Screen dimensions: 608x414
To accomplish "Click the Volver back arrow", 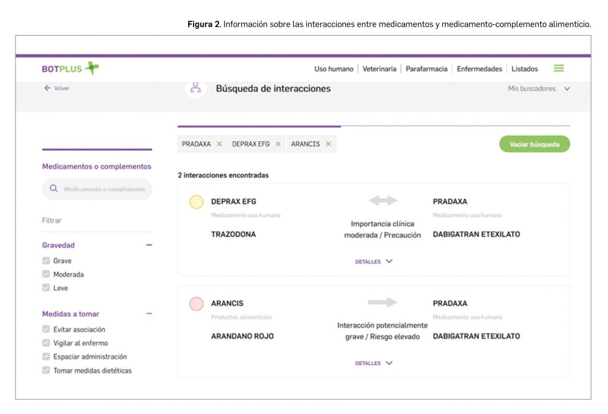I will [x=47, y=88].
